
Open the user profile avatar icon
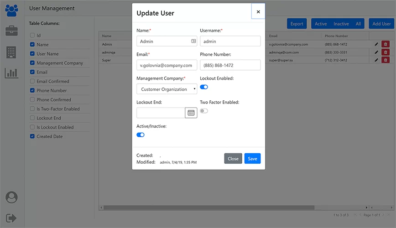[x=11, y=197]
